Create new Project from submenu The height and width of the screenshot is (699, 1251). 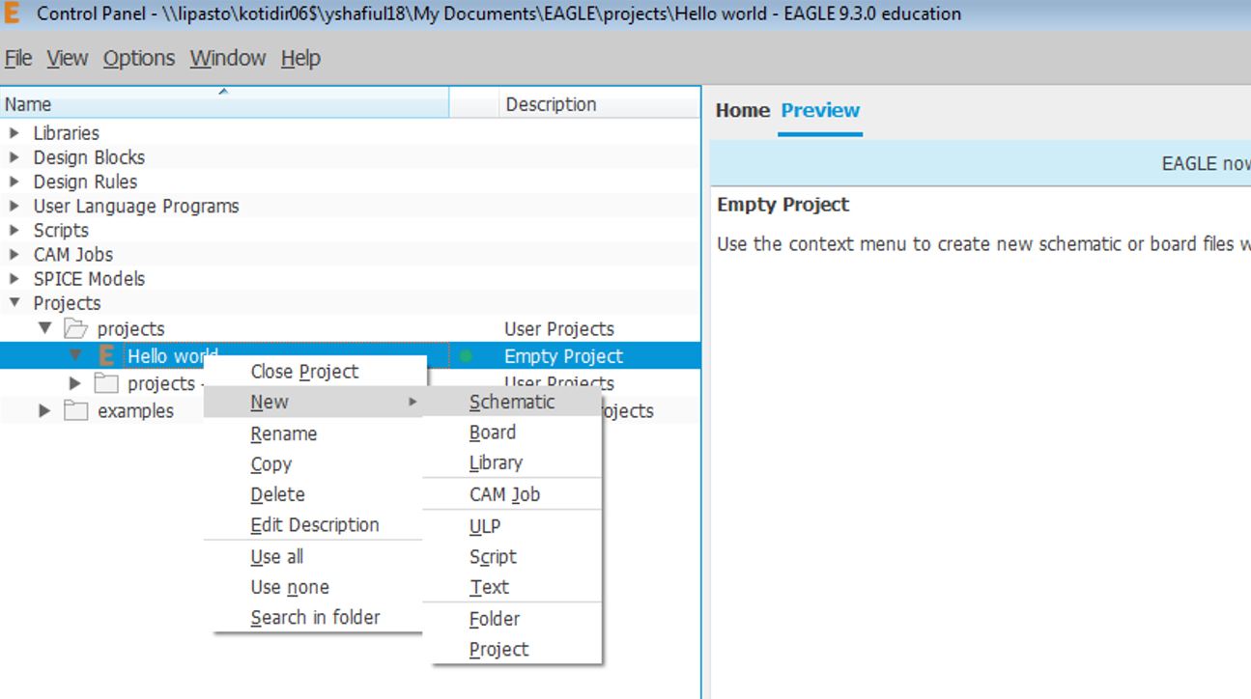[512, 650]
